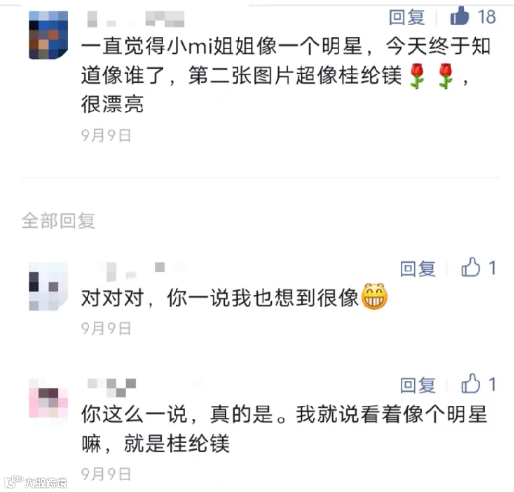Open the pink avatar of the last reply
The width and height of the screenshot is (514, 492).
click(x=49, y=402)
